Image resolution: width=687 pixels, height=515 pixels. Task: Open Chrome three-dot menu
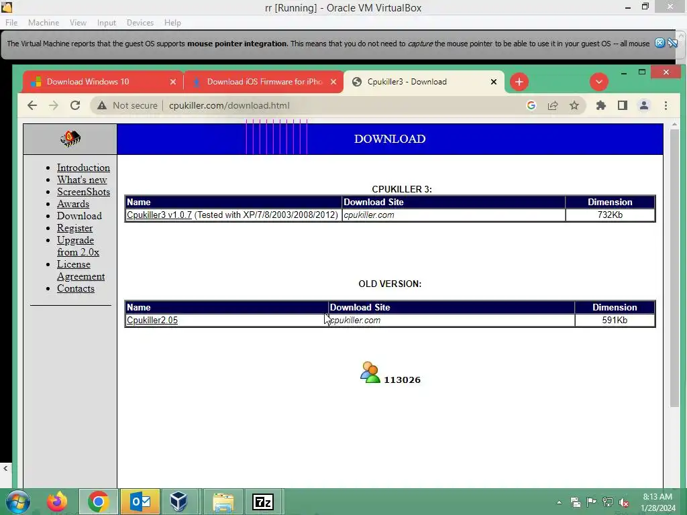click(x=666, y=105)
